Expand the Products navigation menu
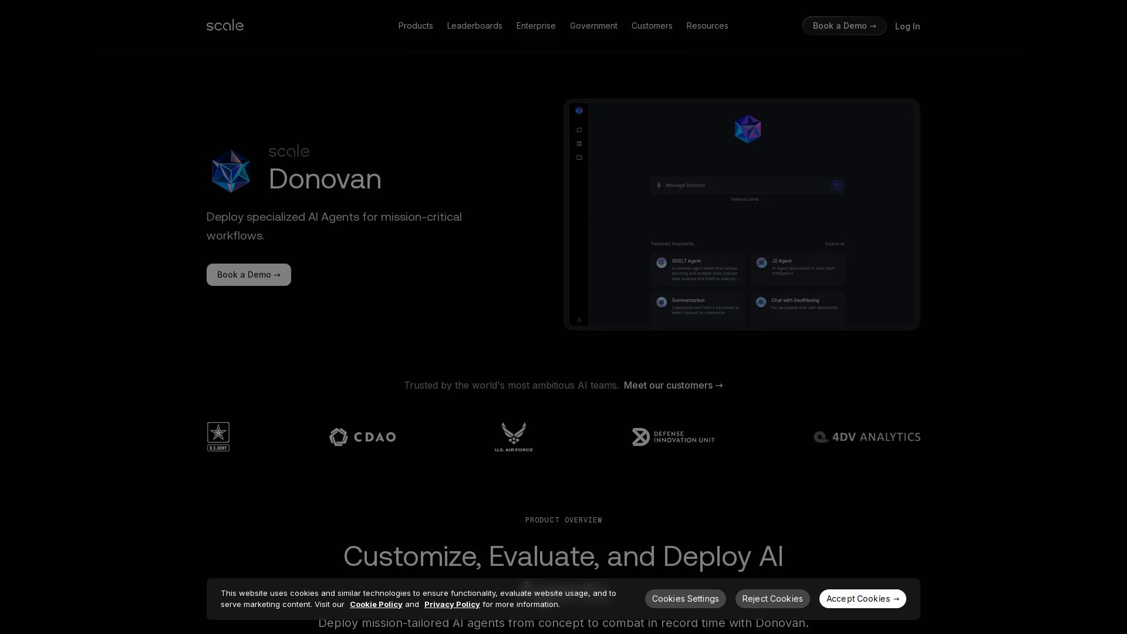The height and width of the screenshot is (634, 1127). [x=415, y=26]
